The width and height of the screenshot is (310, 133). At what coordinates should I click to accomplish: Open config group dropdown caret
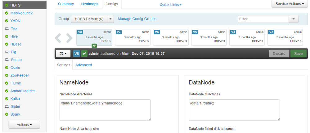pos(110,19)
